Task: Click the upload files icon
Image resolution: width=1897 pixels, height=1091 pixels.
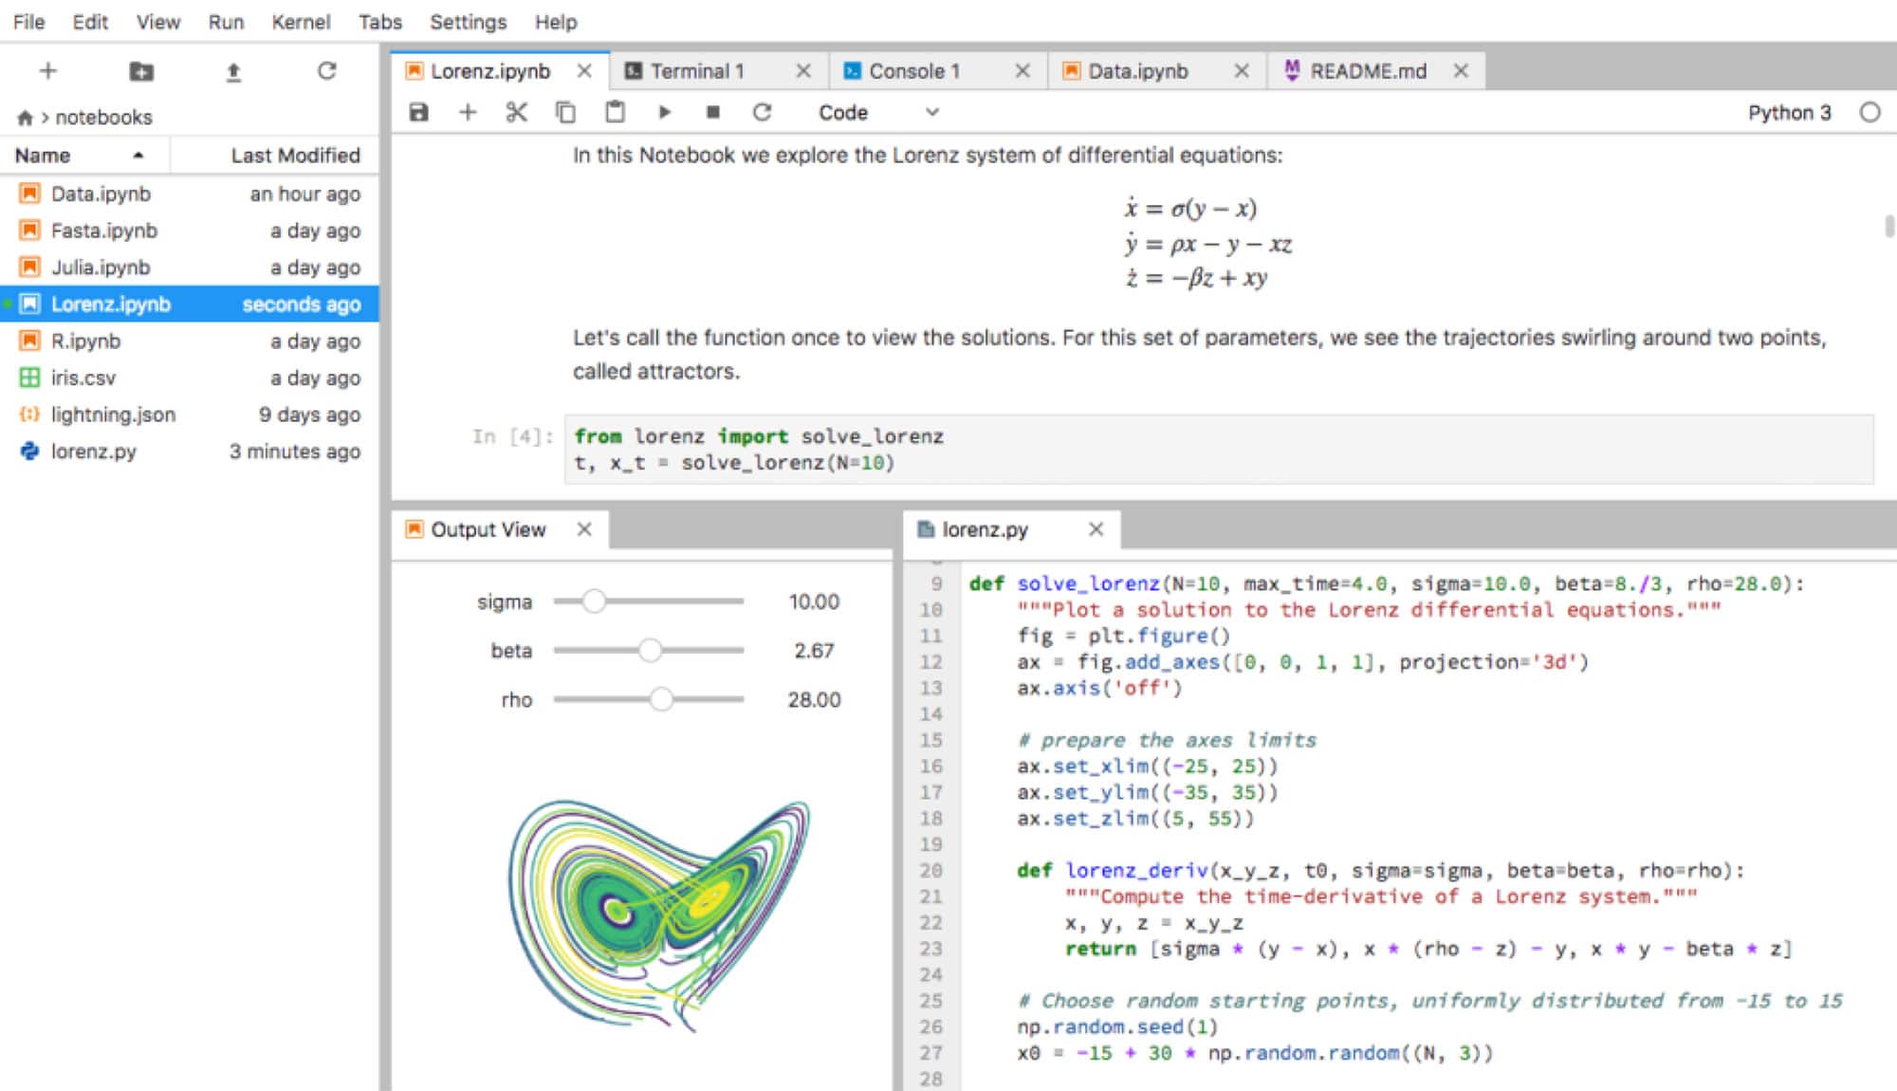Action: (233, 72)
